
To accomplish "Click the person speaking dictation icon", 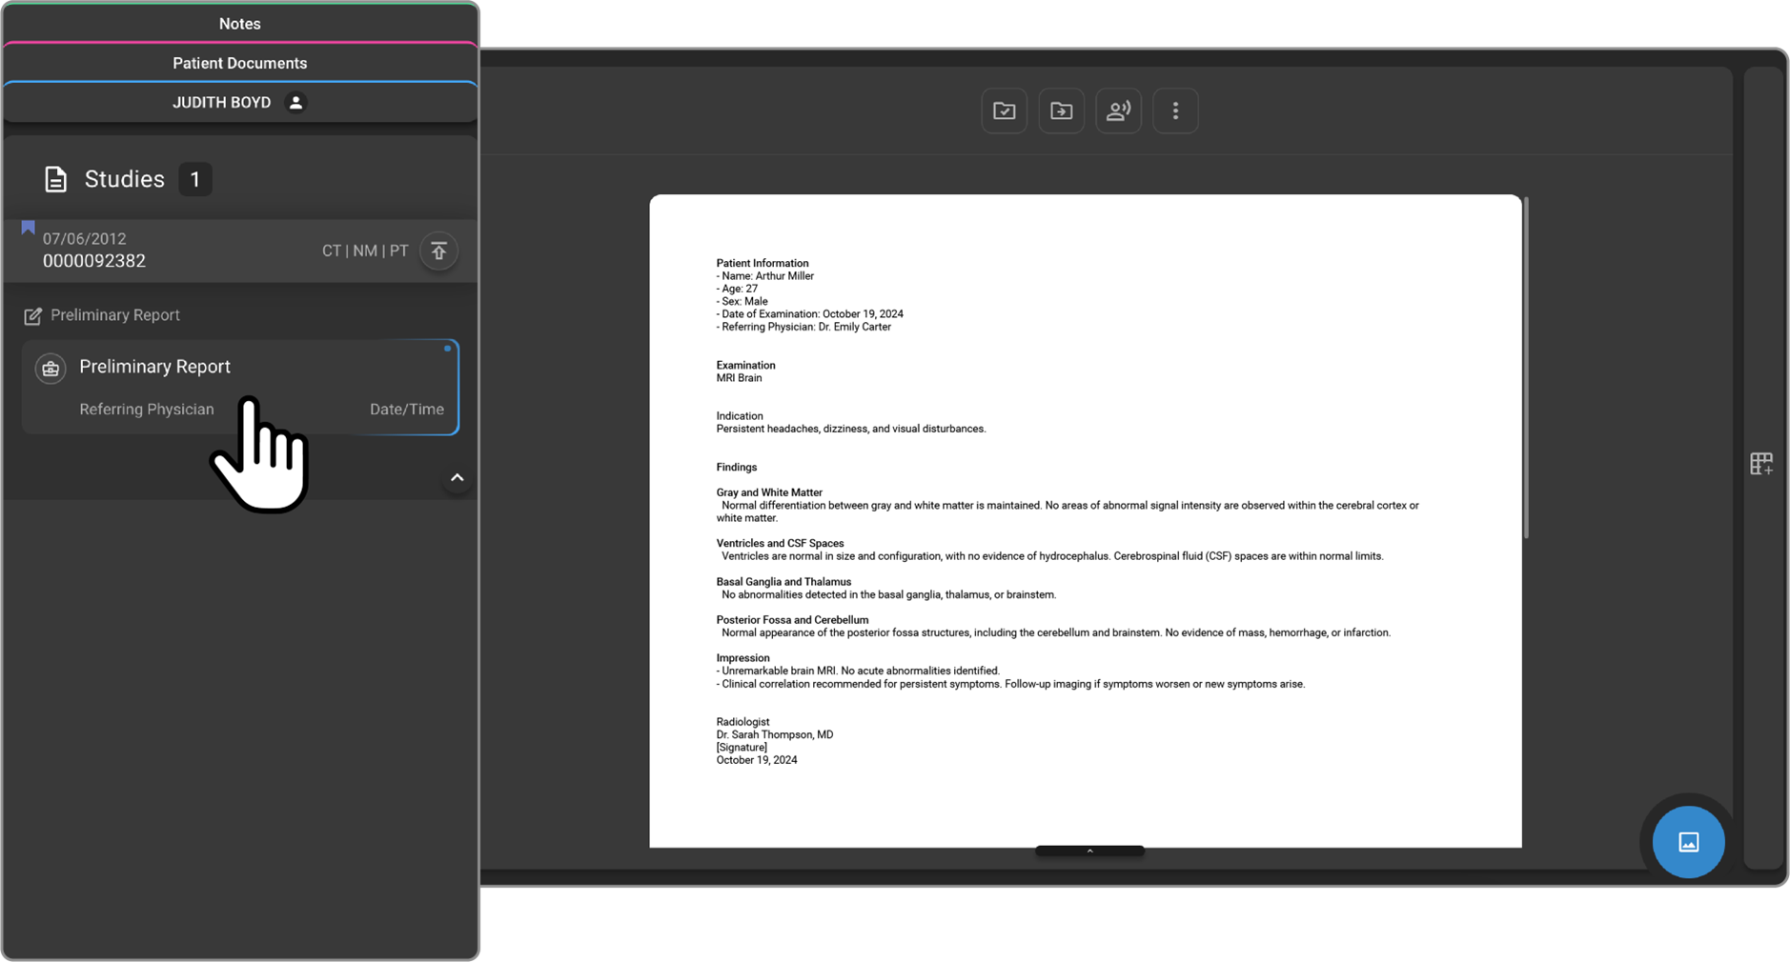I will click(x=1118, y=111).
